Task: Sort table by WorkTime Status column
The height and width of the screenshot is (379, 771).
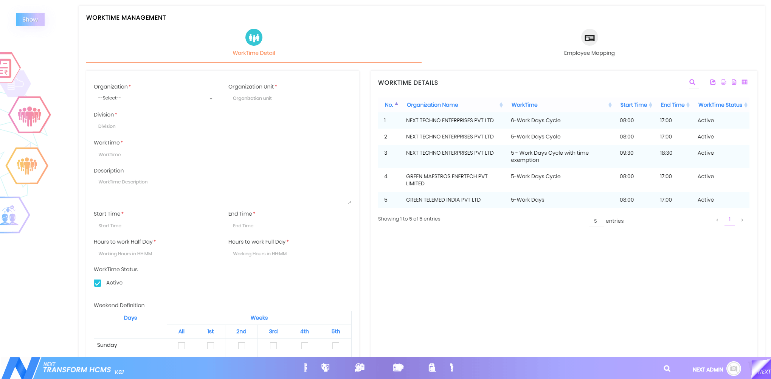Action: click(x=720, y=105)
